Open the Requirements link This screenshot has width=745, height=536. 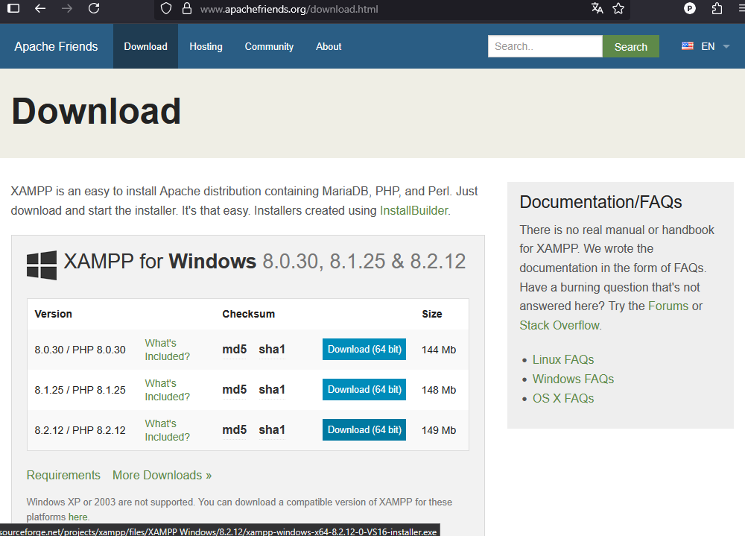(63, 475)
